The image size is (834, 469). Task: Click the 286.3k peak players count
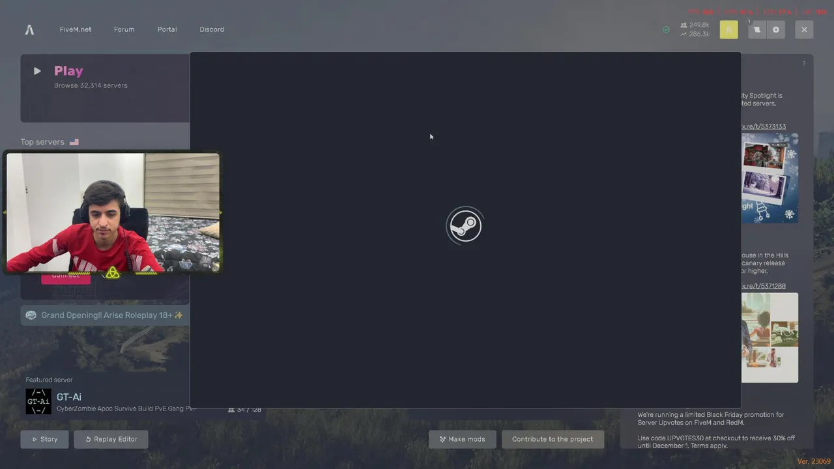pyautogui.click(x=695, y=34)
